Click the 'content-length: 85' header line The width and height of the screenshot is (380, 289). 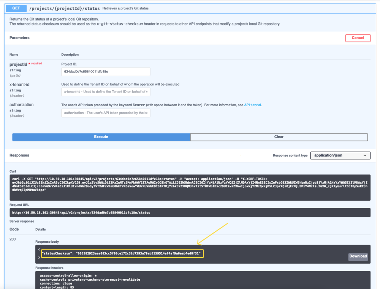point(57,287)
